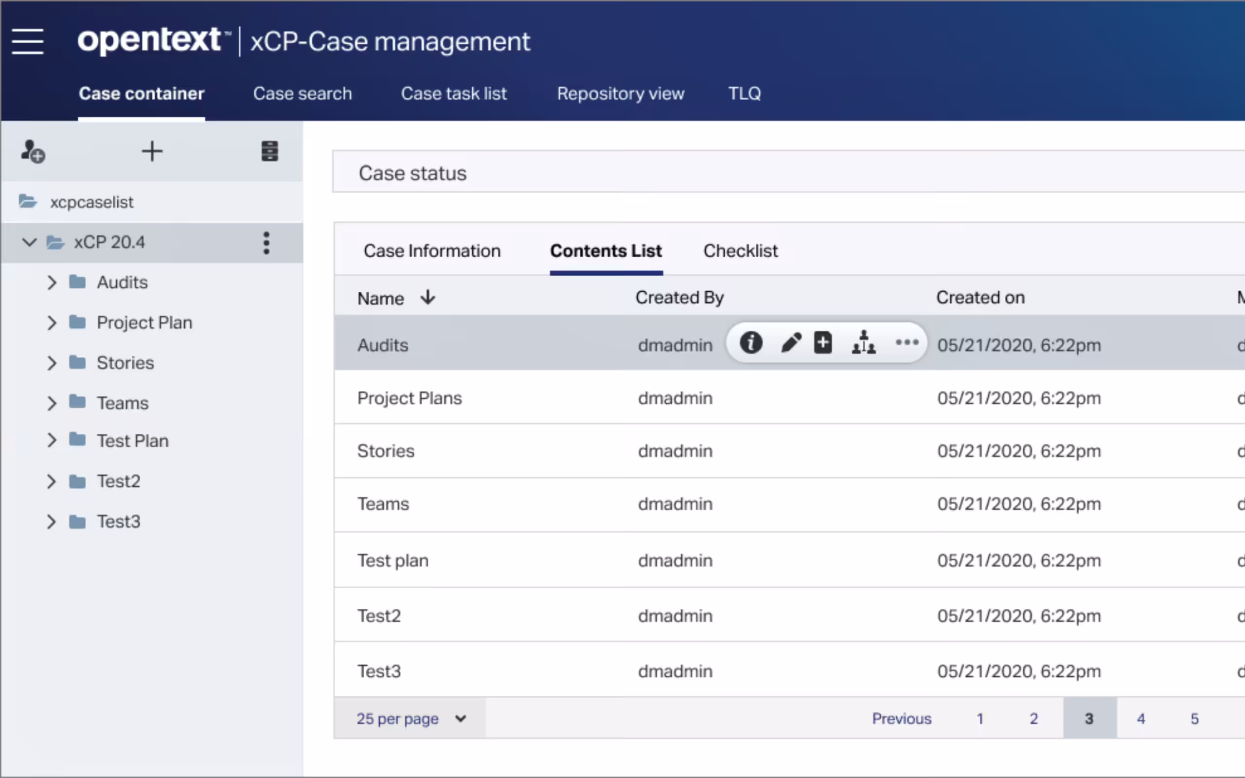
Task: Go to page 2
Action: pyautogui.click(x=1033, y=718)
